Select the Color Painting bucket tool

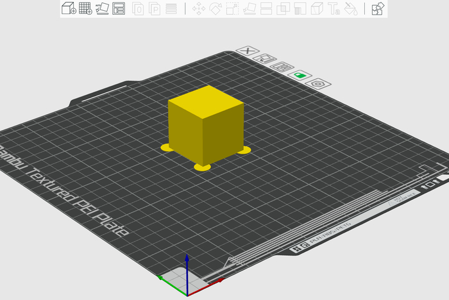pos(350,8)
